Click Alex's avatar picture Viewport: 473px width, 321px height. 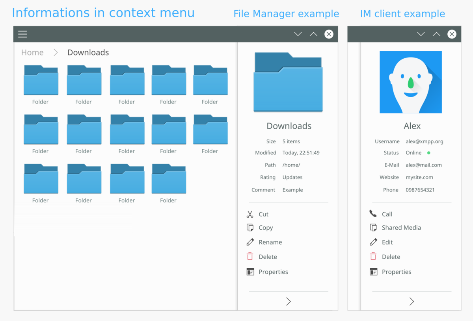pos(410,82)
